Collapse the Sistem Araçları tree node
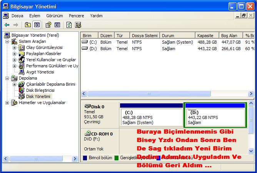257x173 pixels. tap(7, 41)
